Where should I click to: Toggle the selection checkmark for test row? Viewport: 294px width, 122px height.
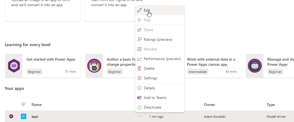11,116
